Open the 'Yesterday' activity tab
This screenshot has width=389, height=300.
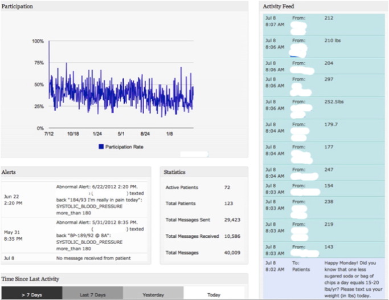[153, 294]
